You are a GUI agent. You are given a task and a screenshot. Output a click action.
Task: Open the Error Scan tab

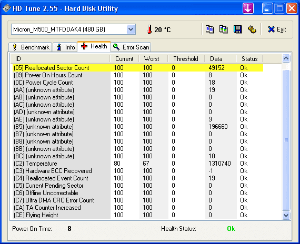(x=131, y=47)
